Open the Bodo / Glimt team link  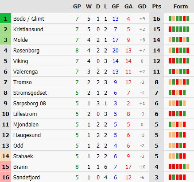click(29, 19)
